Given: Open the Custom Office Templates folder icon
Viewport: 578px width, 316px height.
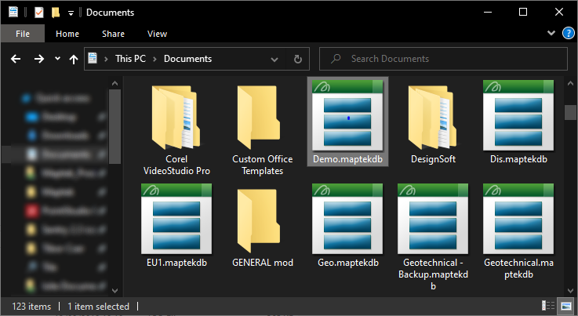Looking at the screenshot, I should point(258,118).
